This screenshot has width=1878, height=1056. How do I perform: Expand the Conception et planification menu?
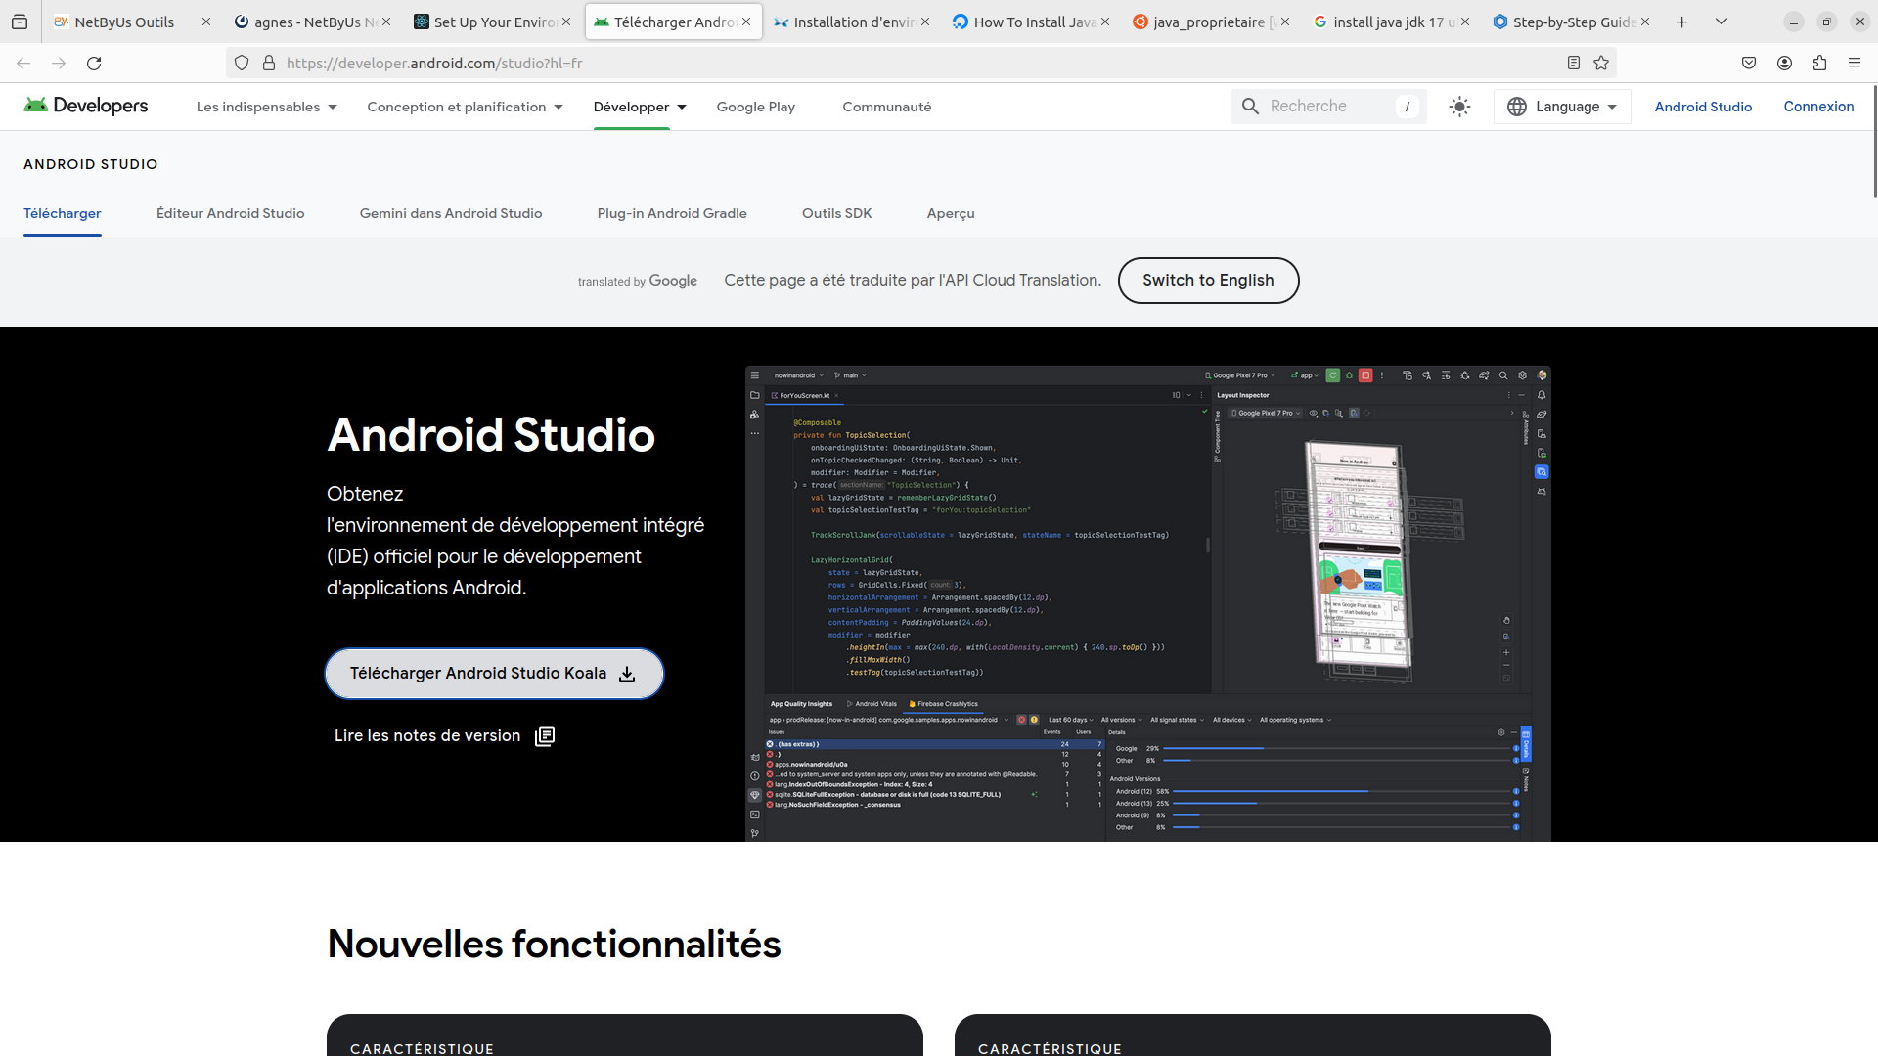click(x=466, y=107)
